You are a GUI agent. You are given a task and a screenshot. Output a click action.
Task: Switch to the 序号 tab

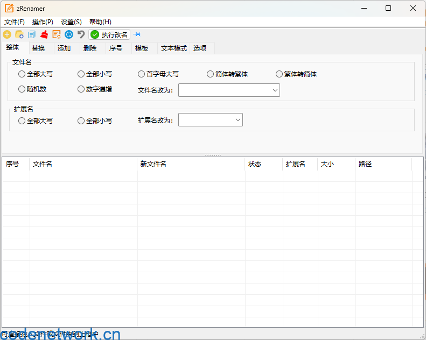pyautogui.click(x=118, y=48)
